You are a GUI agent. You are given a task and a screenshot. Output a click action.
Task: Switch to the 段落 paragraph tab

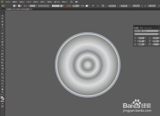pos(141,28)
